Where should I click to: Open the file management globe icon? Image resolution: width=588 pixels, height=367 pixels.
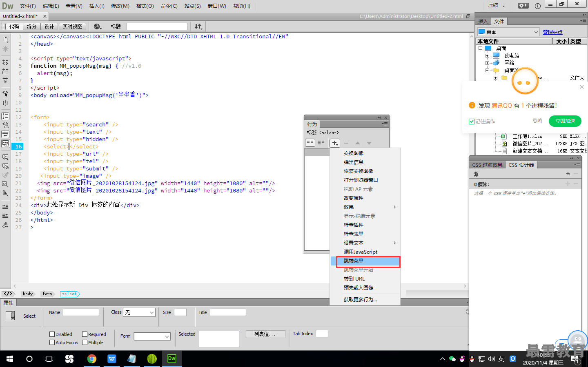tap(97, 27)
